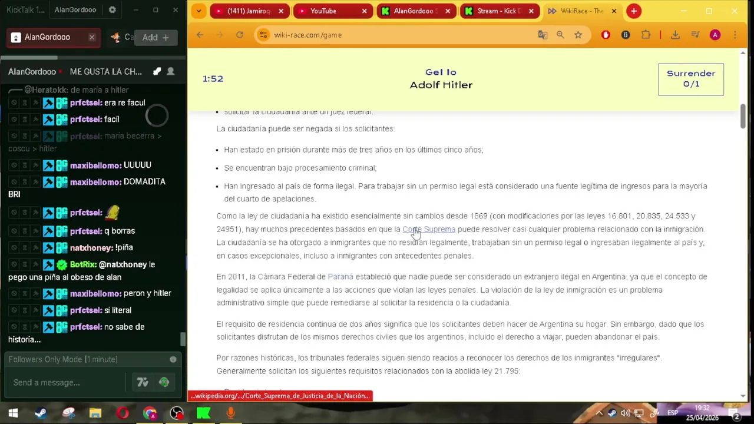
Task: Open the dark round extension icon
Action: coord(626,35)
